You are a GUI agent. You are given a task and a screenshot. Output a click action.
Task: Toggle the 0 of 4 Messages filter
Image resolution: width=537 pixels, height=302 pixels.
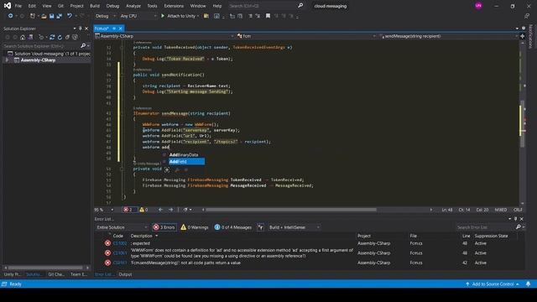tap(233, 227)
